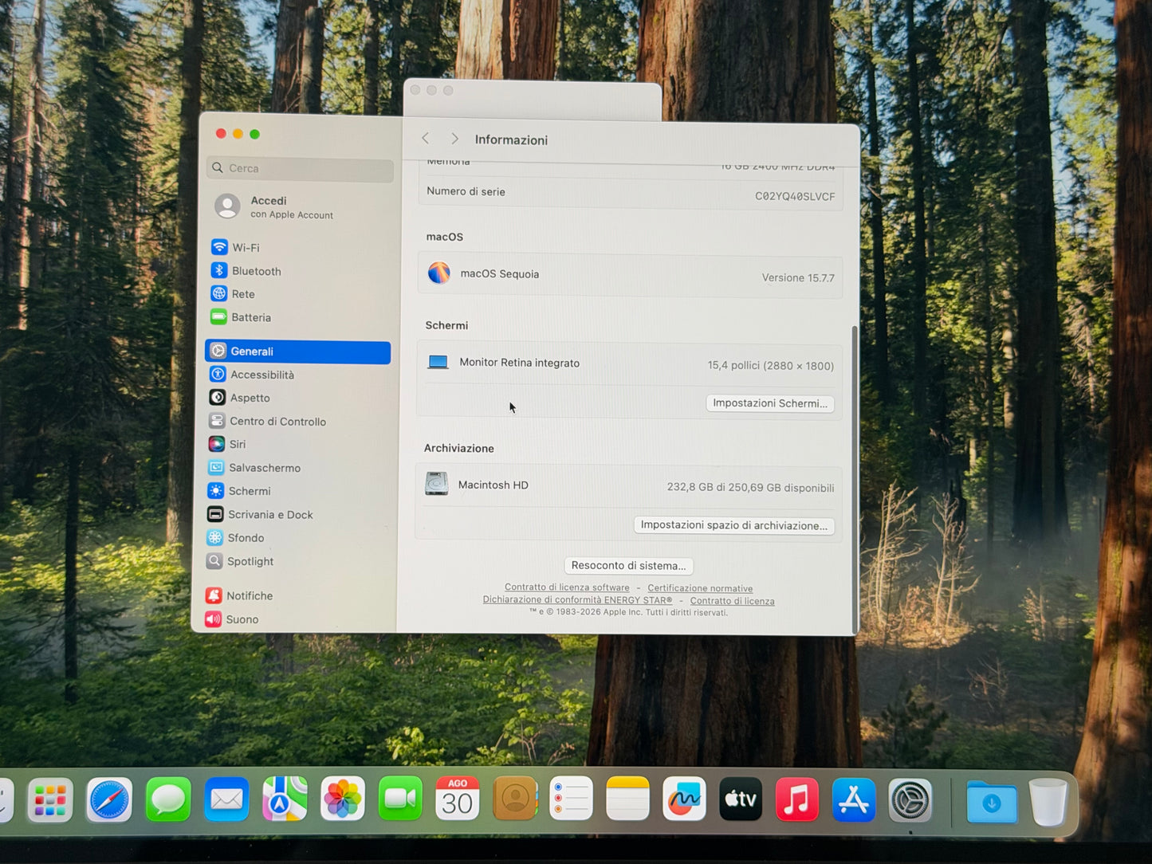Click the Versione 15.7.7 text

798,278
